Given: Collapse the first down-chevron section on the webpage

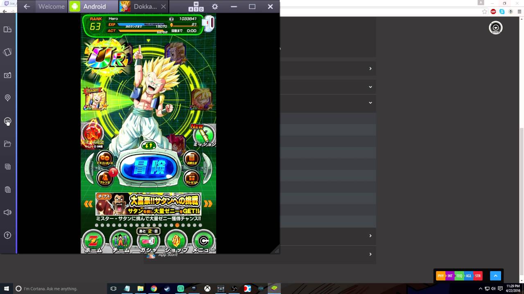Looking at the screenshot, I should pyautogui.click(x=370, y=87).
